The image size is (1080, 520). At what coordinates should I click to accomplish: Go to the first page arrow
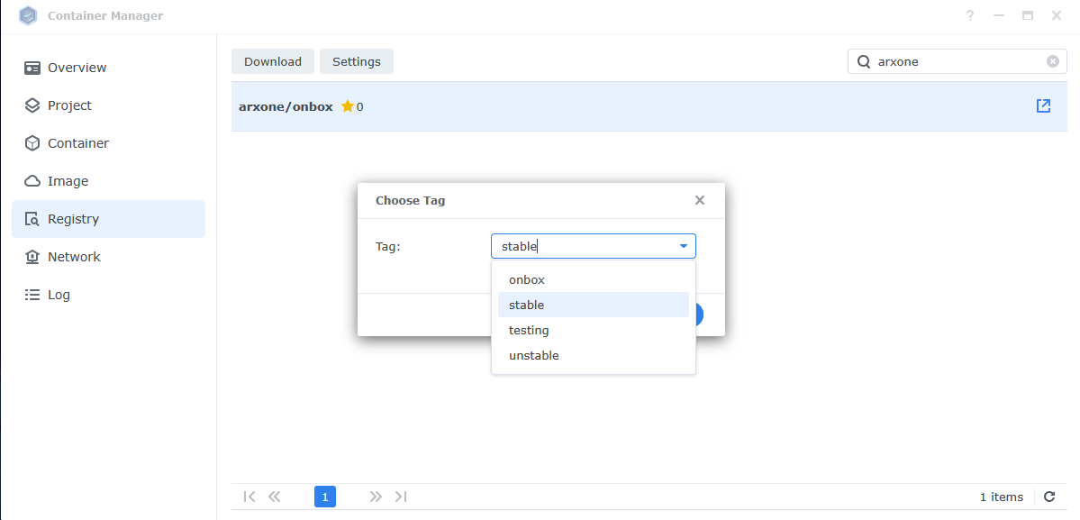click(250, 497)
